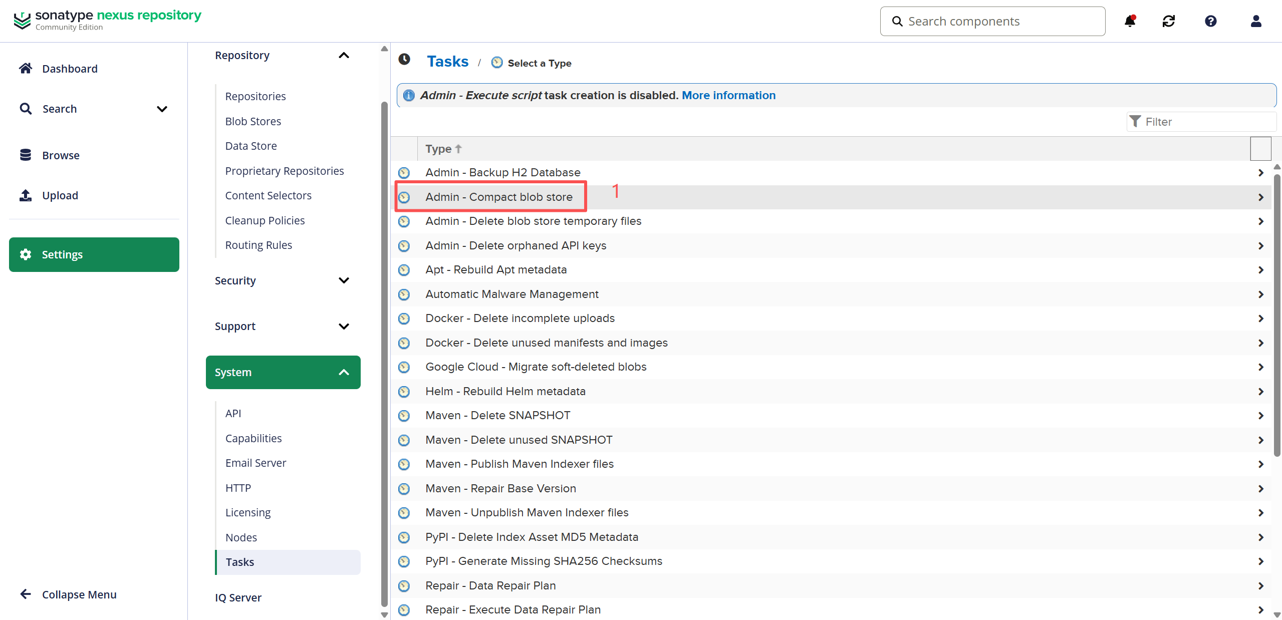
Task: Collapse the Repository section chevron
Action: 344,55
